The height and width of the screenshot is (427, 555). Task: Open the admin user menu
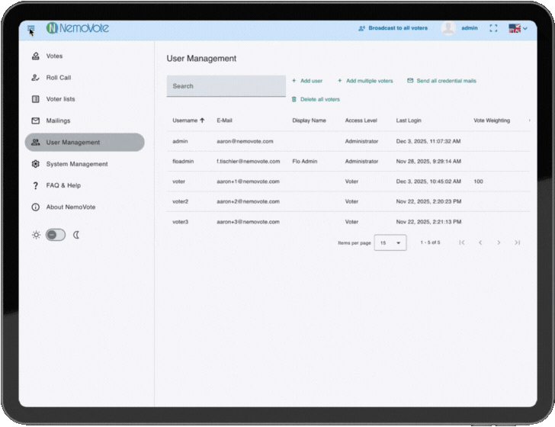point(470,28)
